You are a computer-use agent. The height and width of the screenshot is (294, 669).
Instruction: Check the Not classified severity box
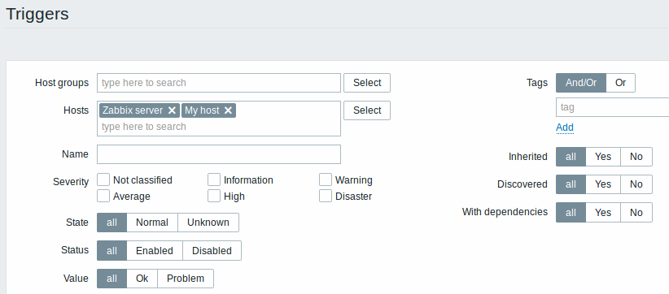coord(103,179)
